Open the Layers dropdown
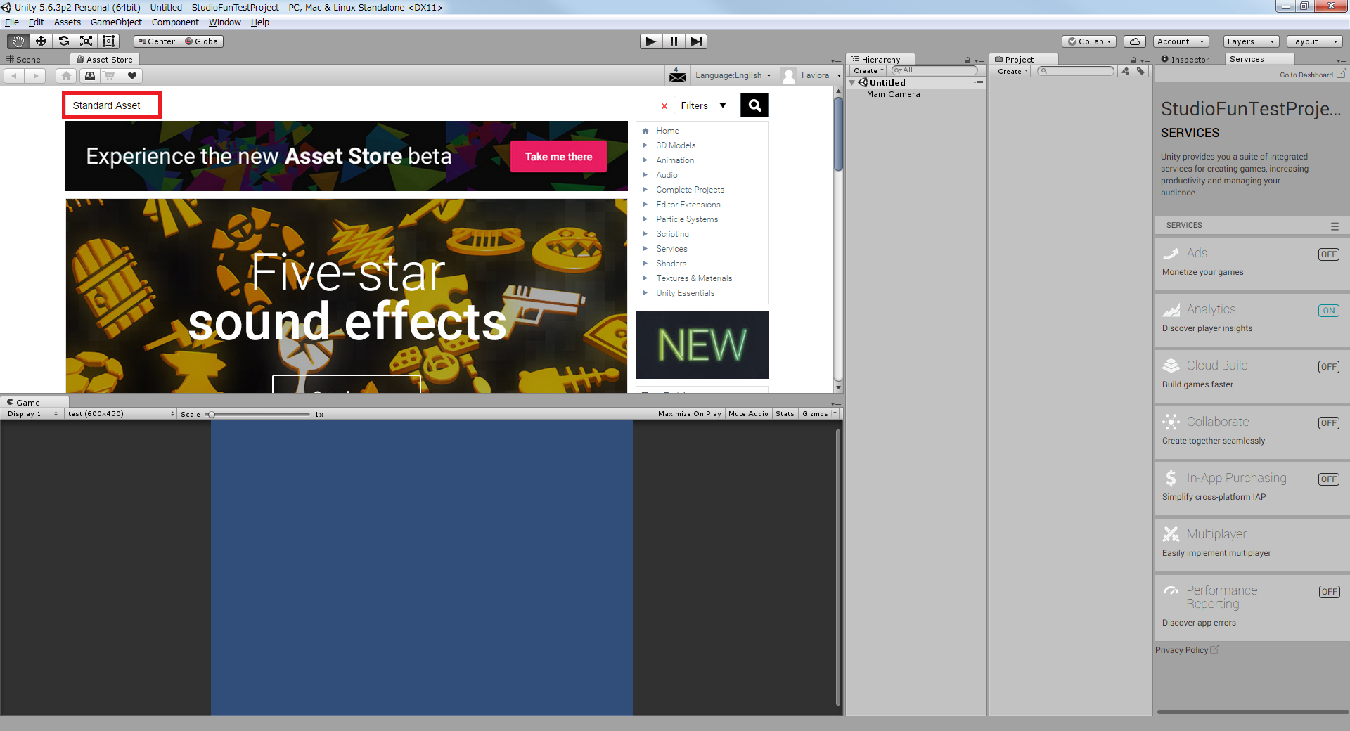1350x731 pixels. pyautogui.click(x=1251, y=41)
